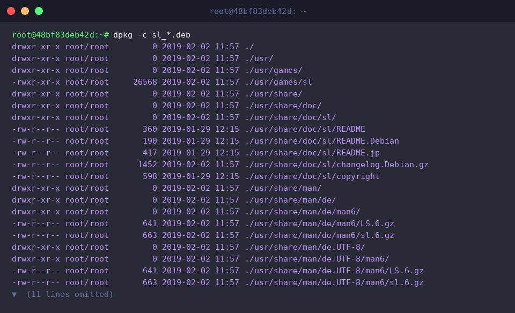515x313 pixels.
Task: Click the file size value 417
Action: [150, 153]
